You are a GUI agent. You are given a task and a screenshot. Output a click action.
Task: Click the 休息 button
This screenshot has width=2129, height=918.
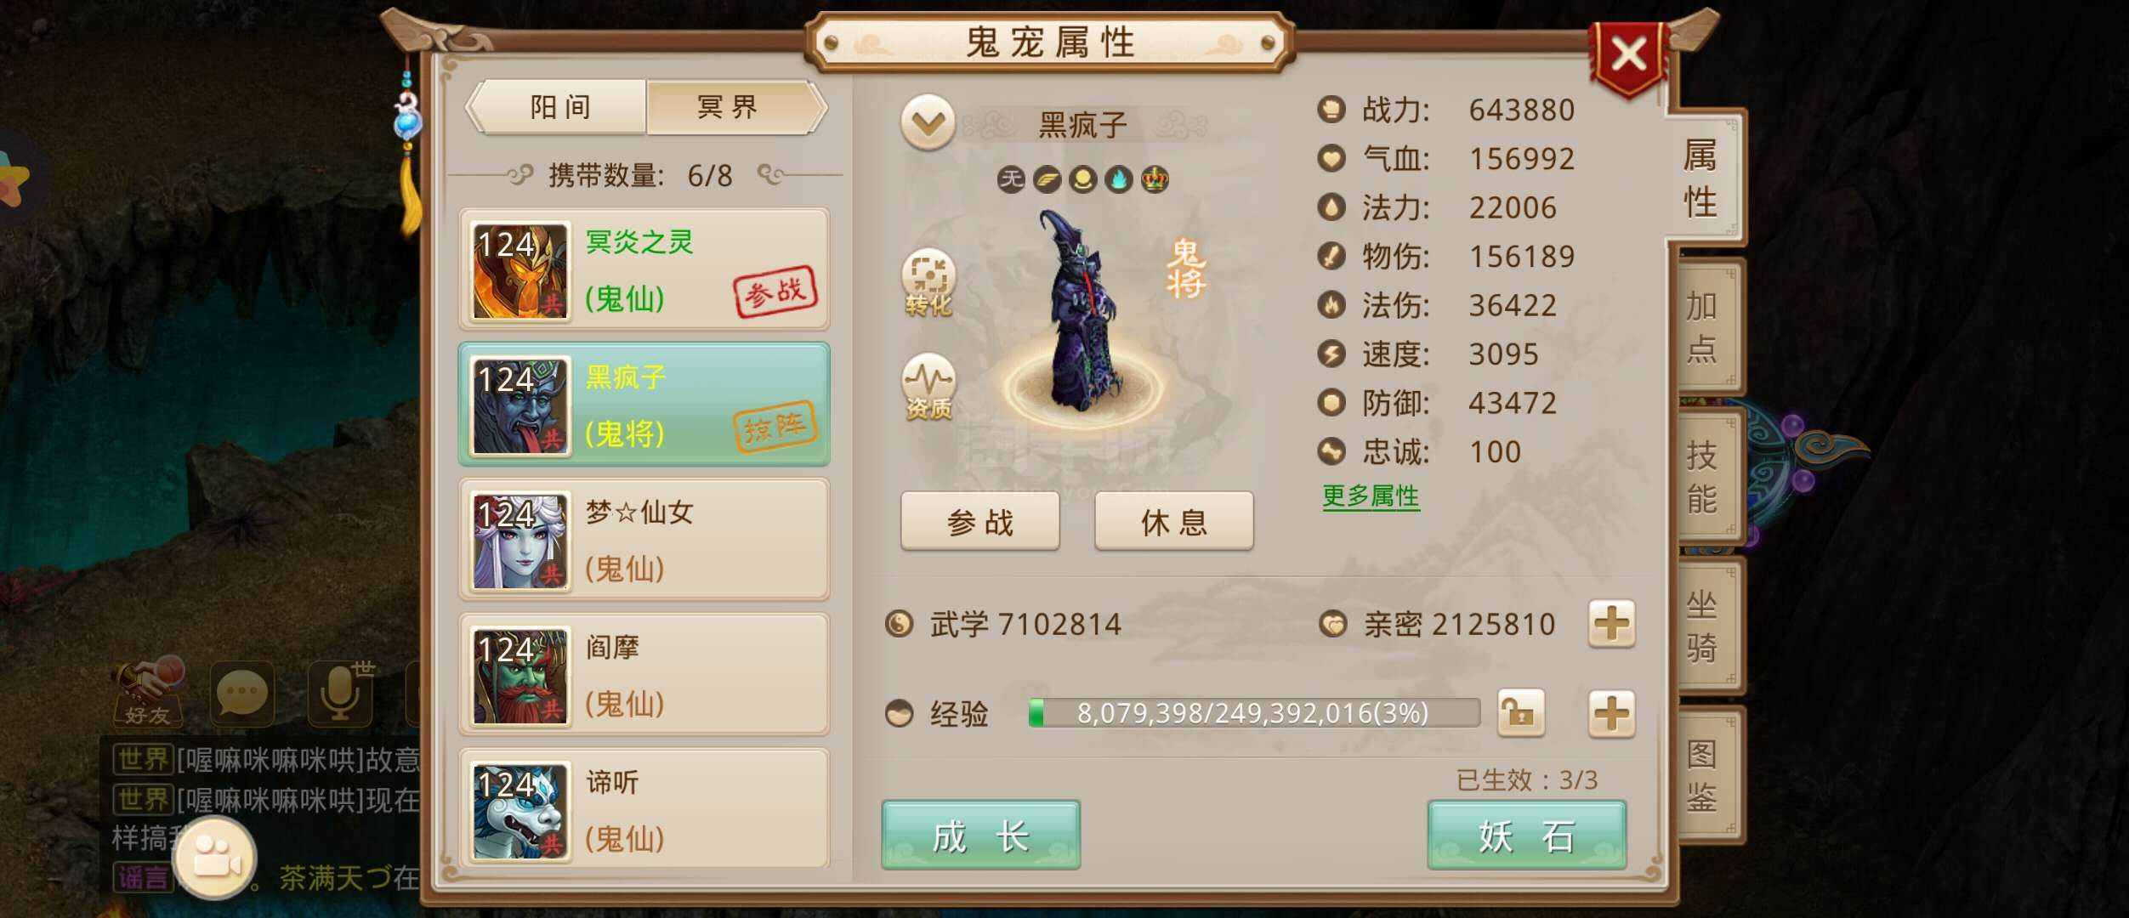1173,521
